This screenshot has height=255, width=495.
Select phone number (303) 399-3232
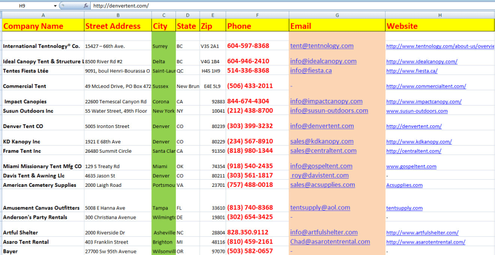click(250, 126)
